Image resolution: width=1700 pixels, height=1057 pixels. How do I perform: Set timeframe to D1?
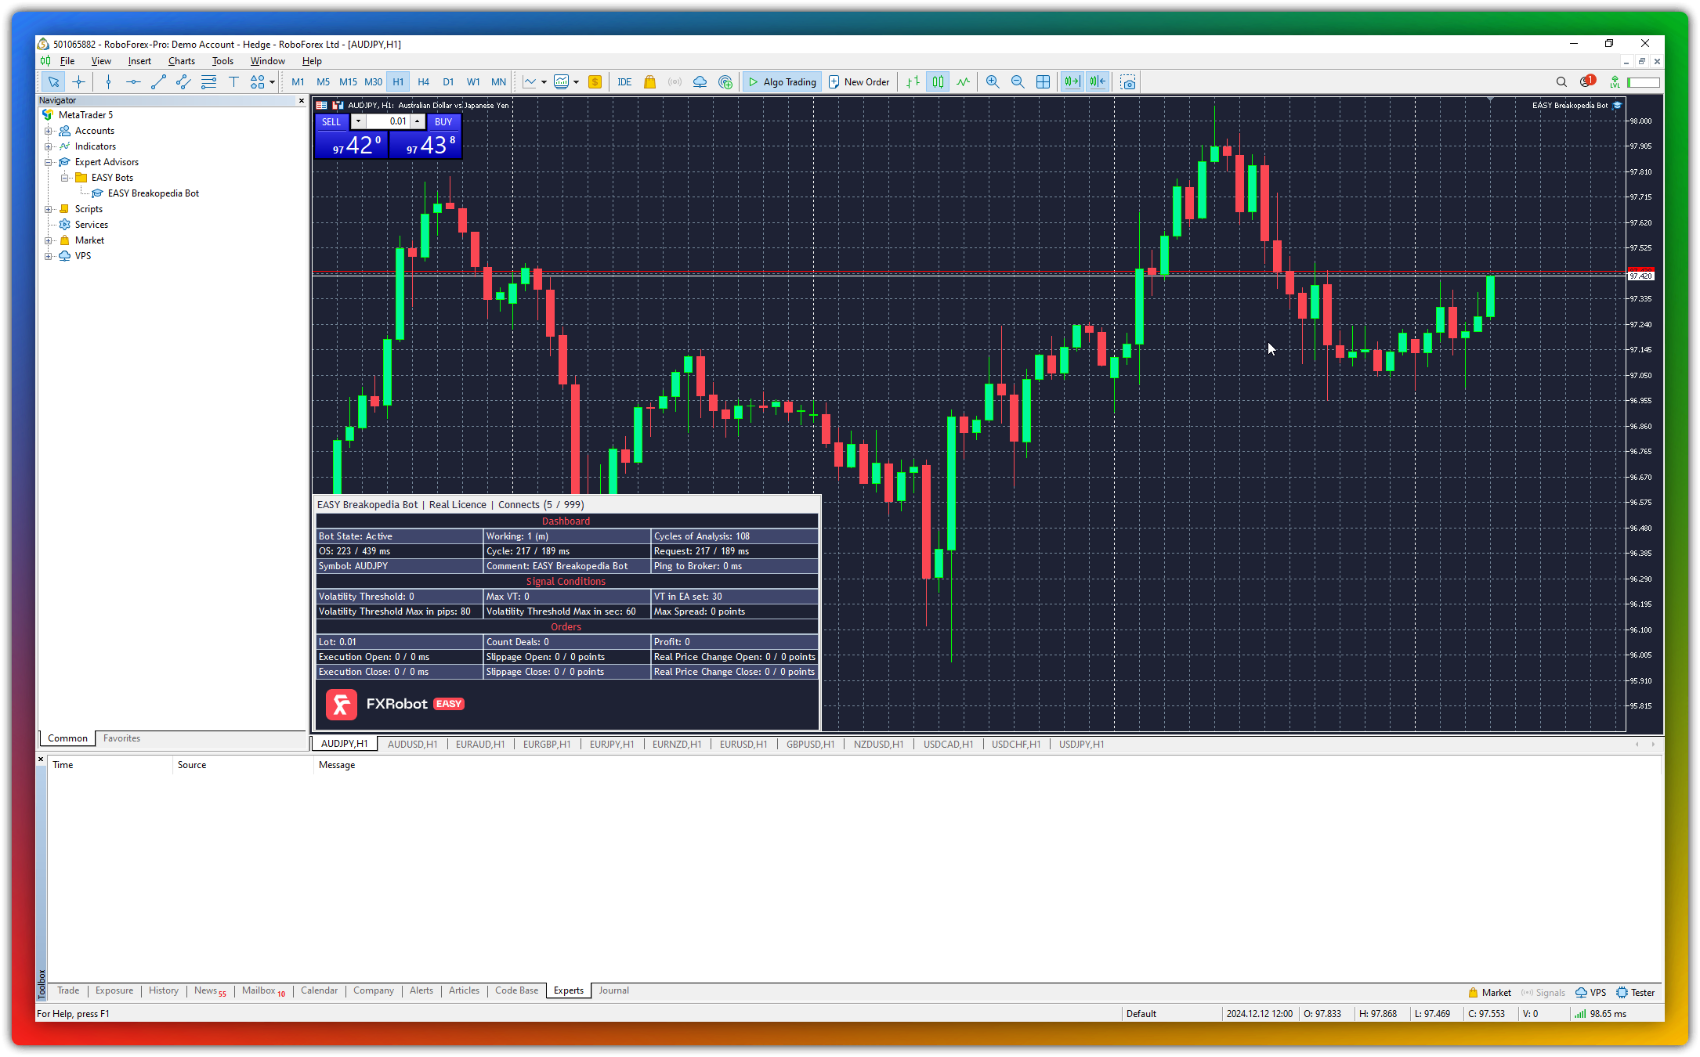click(448, 82)
